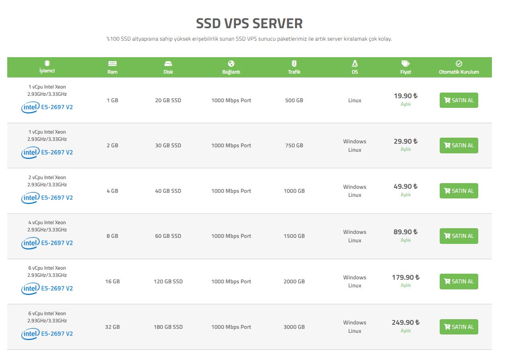The image size is (508, 357).
Task: Buy the 29.90 ₺ plan with SATIN AL
Action: (459, 145)
